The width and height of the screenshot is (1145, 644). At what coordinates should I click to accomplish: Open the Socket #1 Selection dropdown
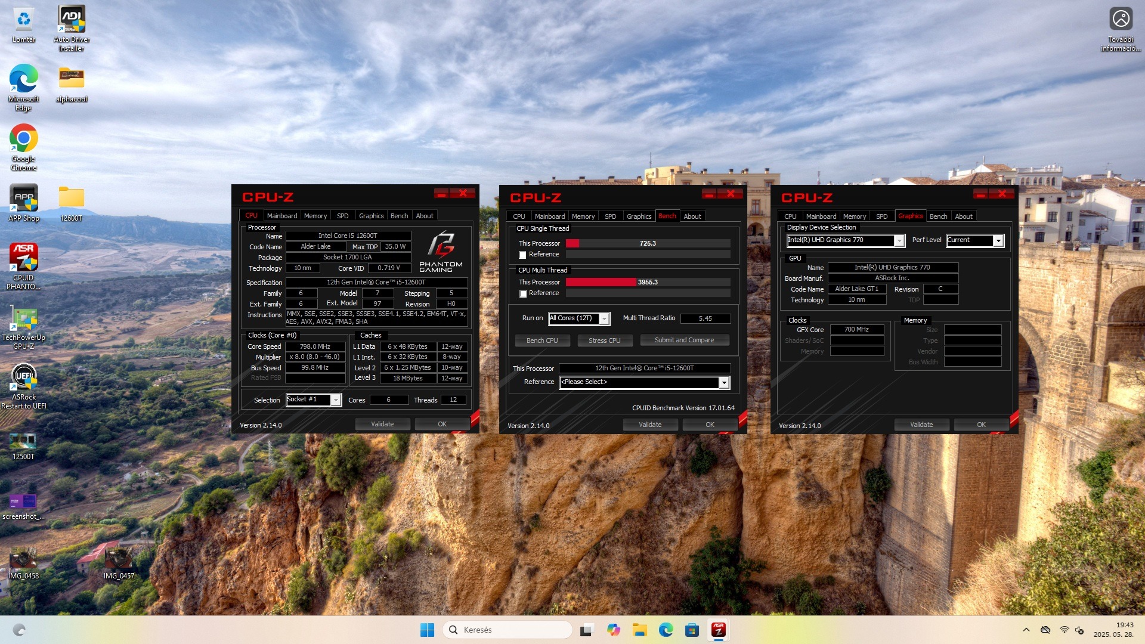click(x=313, y=400)
